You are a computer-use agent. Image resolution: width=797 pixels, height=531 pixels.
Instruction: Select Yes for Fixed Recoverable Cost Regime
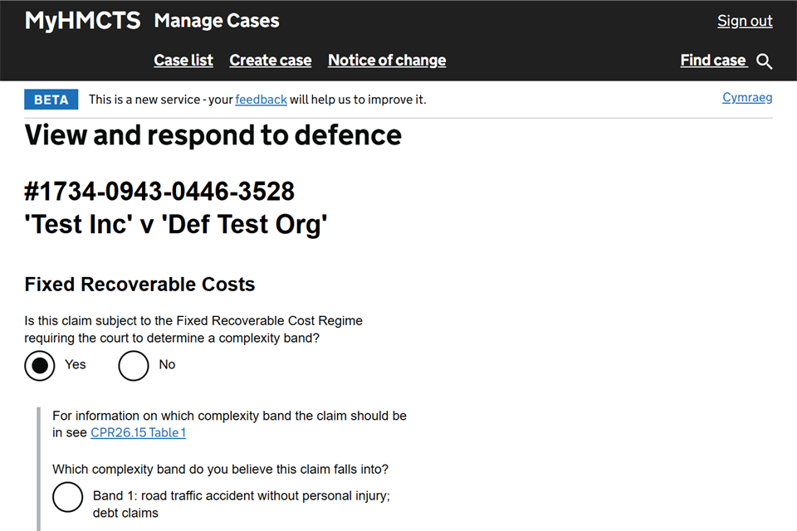[40, 365]
